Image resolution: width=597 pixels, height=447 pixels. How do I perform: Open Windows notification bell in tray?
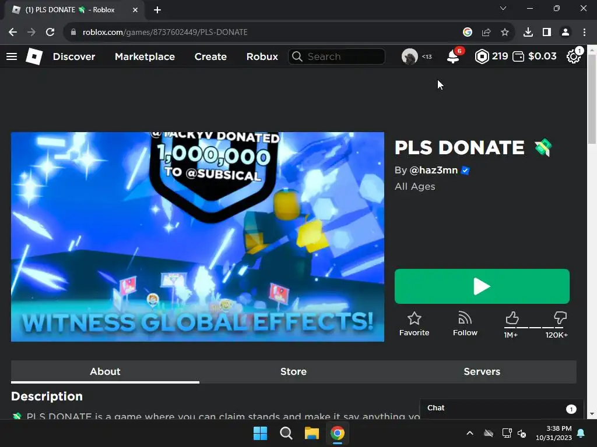pyautogui.click(x=581, y=433)
